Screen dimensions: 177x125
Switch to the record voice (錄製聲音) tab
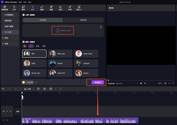tap(83, 20)
